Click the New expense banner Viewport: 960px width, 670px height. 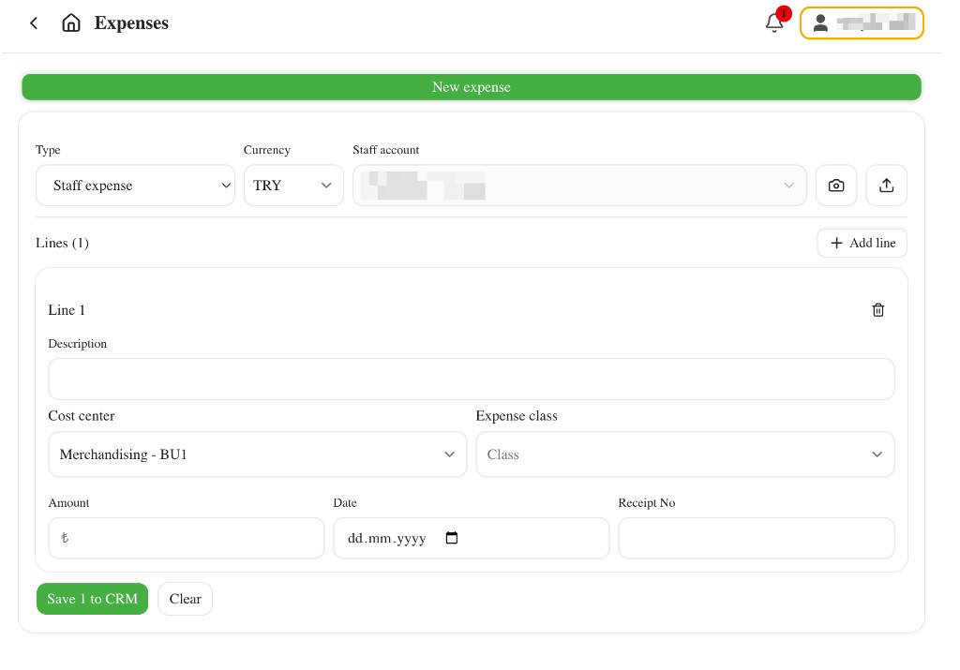coord(472,87)
